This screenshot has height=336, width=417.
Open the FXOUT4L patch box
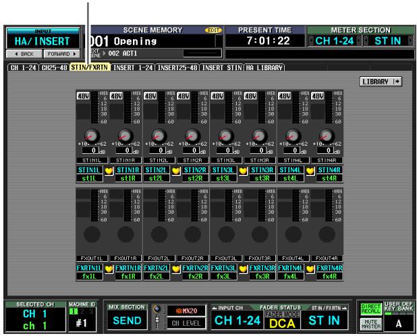293,258
